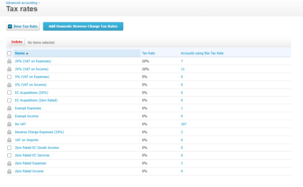The width and height of the screenshot is (303, 187).
Task: Tick the checkbox for 5% (VAT on Expenses)
Action: (9, 77)
